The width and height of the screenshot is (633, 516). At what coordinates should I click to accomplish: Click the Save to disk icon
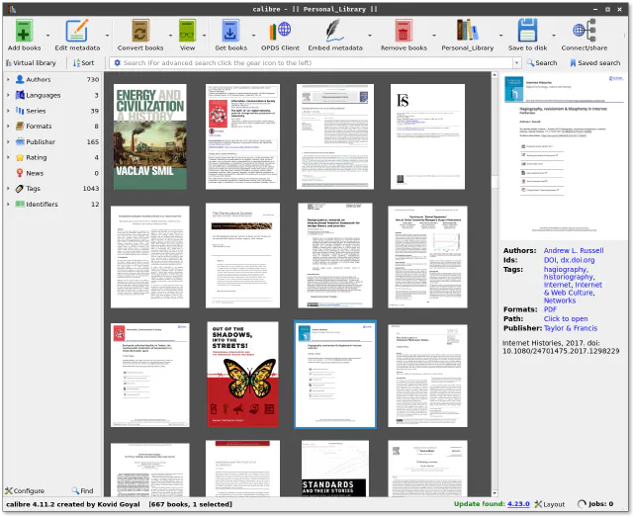[528, 31]
